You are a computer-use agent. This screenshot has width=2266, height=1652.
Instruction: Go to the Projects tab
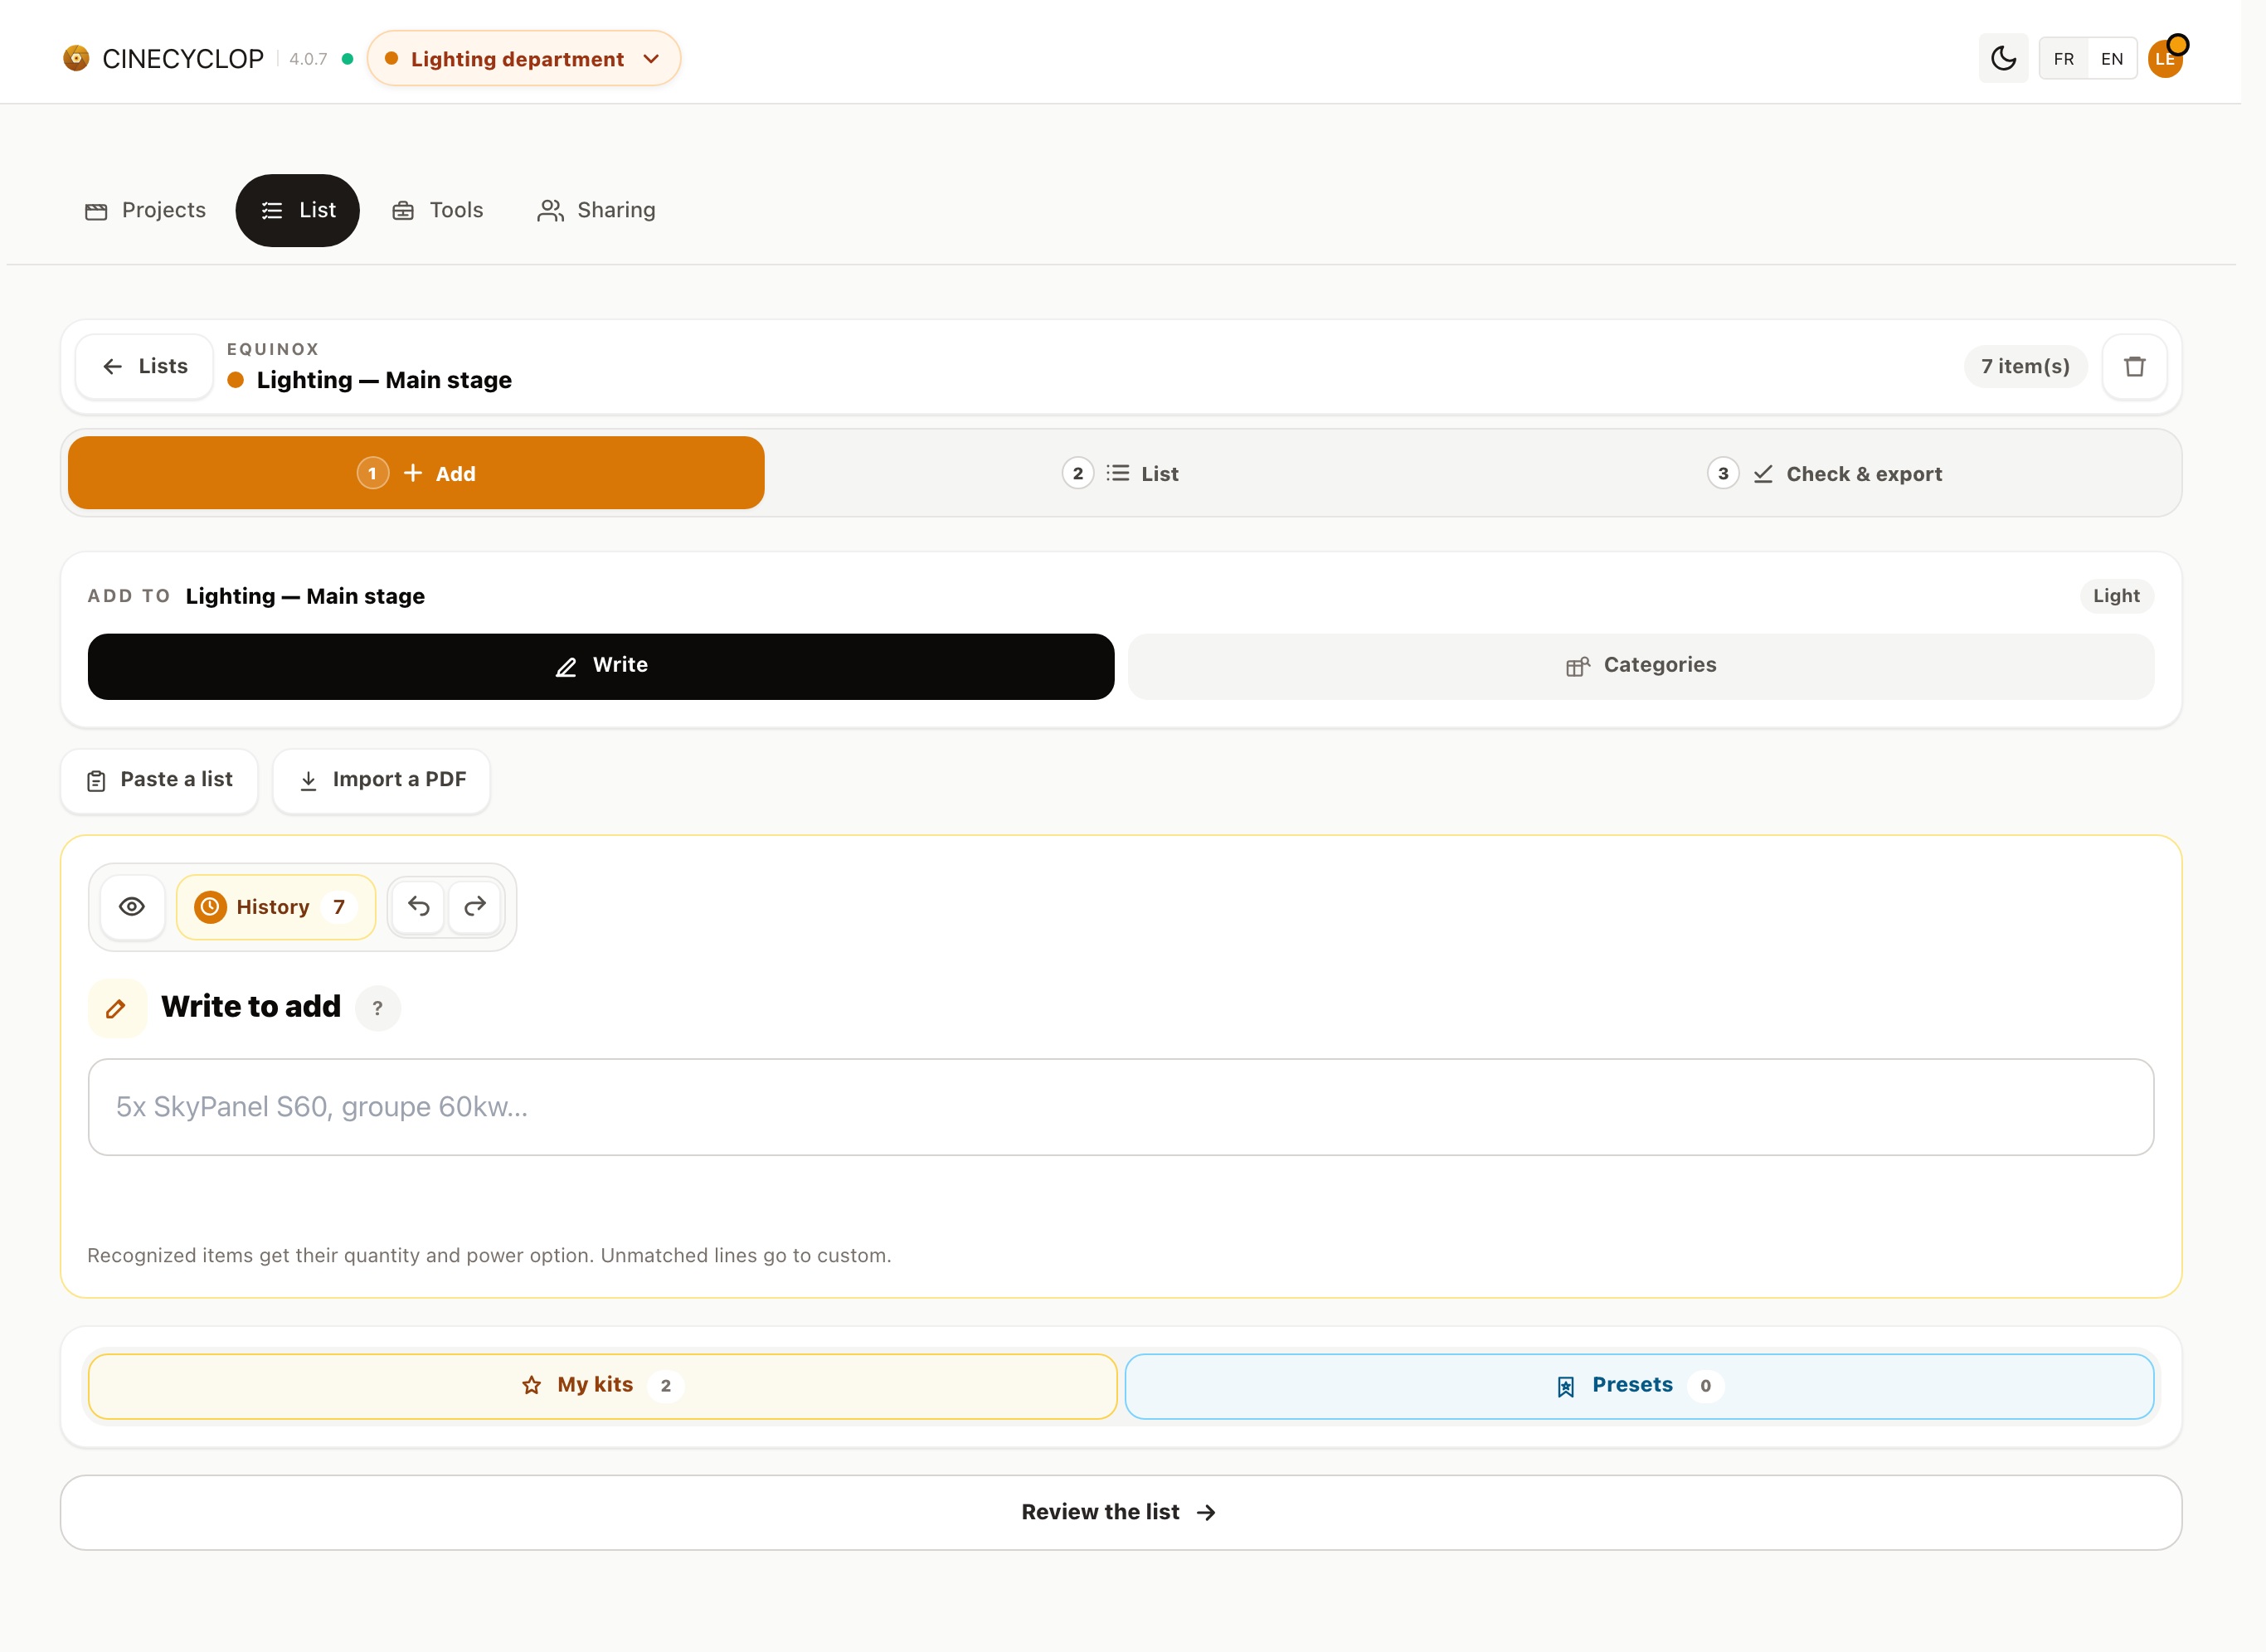[145, 210]
